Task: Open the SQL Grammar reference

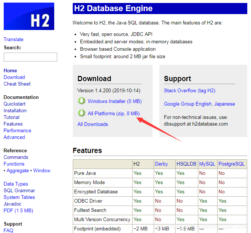Action: 19,190
